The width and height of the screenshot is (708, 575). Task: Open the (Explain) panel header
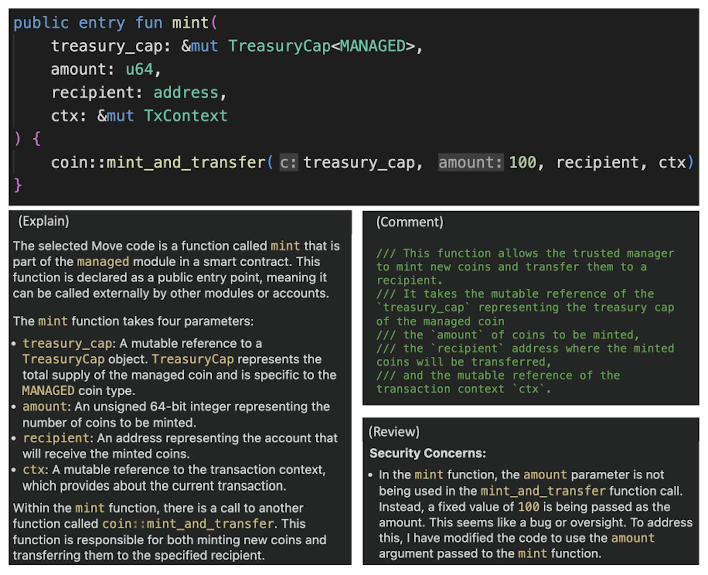[x=44, y=221]
